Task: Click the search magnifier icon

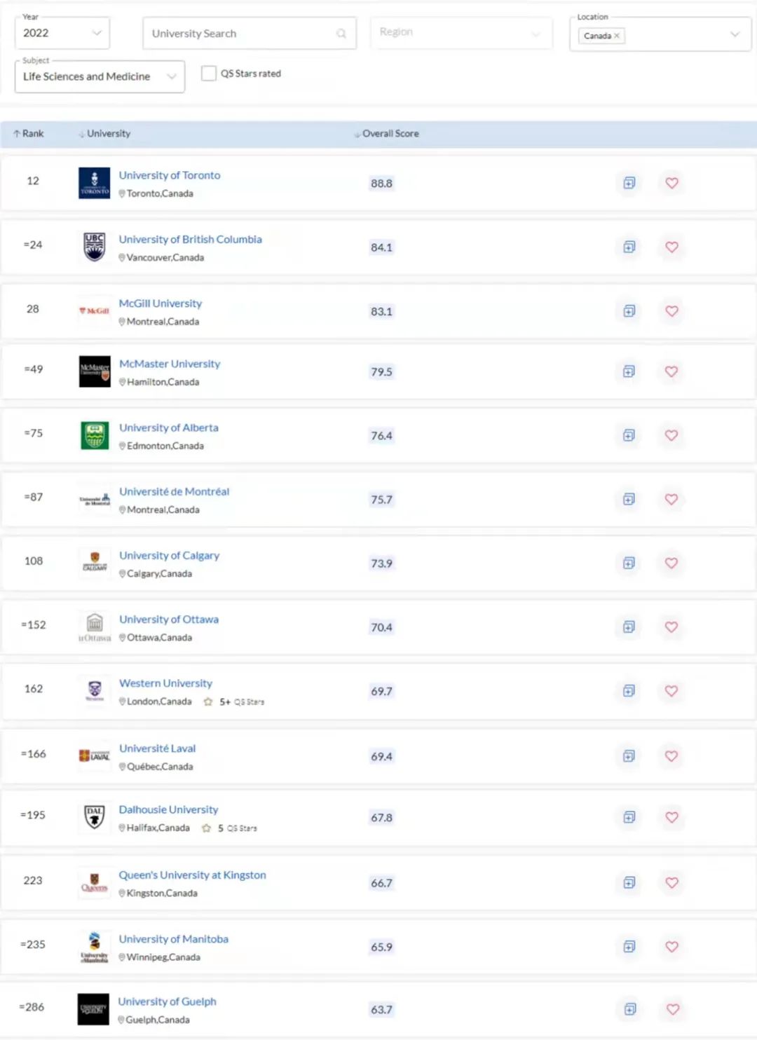Action: point(341,34)
